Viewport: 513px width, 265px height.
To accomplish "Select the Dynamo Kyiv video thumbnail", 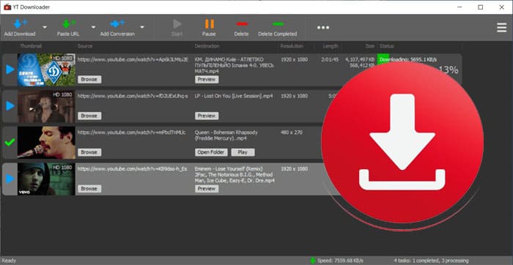I will click(46, 70).
